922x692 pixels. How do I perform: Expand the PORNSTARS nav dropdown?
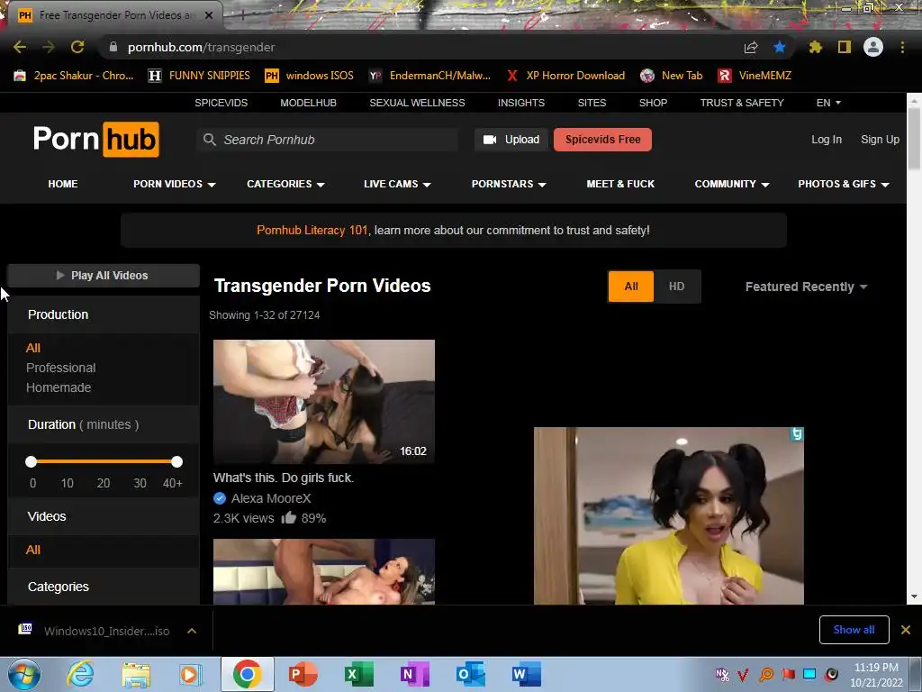pyautogui.click(x=509, y=184)
